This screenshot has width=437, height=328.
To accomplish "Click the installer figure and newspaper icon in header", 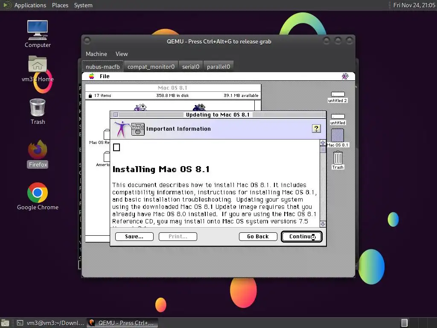I will (130, 129).
